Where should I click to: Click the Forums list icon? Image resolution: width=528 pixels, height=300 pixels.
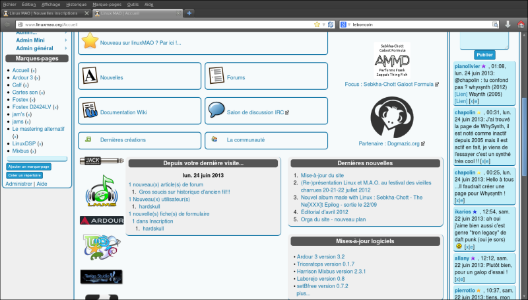coord(216,75)
